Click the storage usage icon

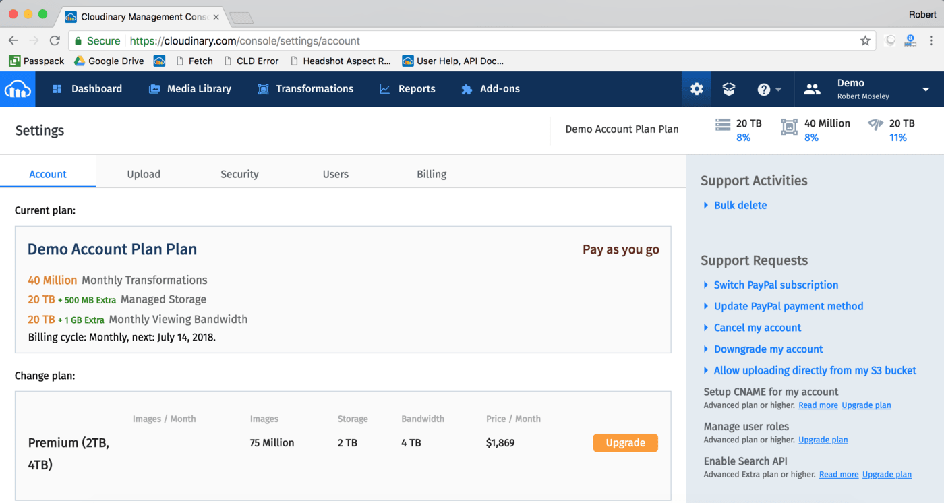[723, 125]
